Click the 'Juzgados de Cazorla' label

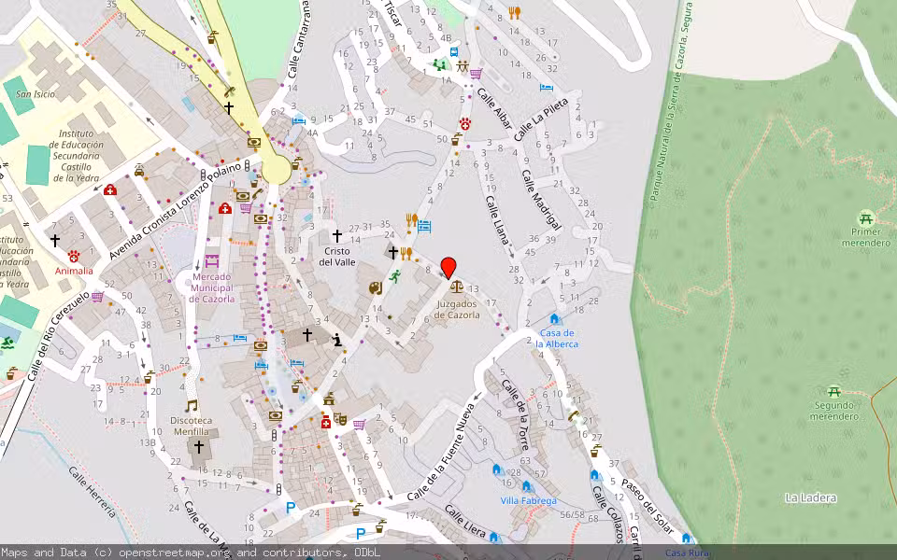(457, 310)
